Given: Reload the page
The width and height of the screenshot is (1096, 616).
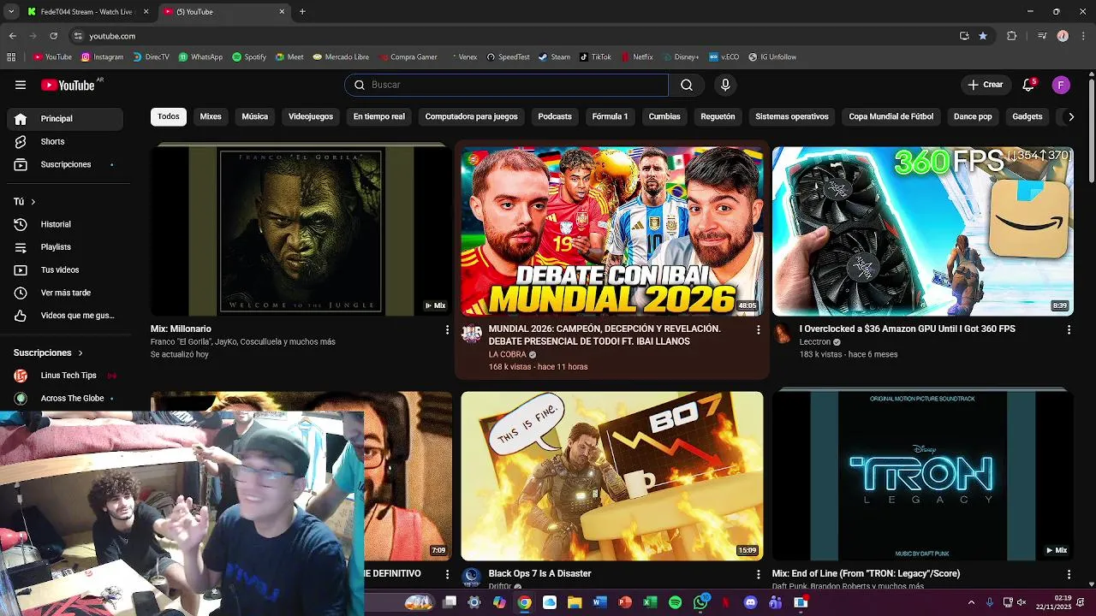Looking at the screenshot, I should pyautogui.click(x=54, y=36).
